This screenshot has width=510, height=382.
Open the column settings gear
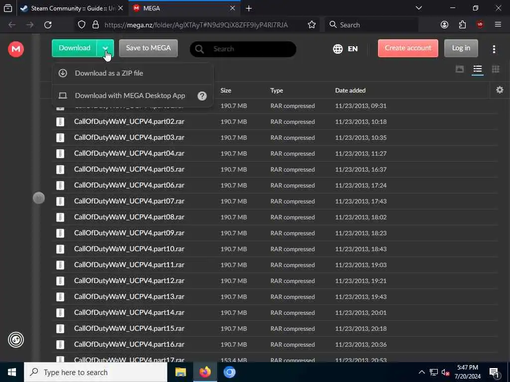(500, 90)
